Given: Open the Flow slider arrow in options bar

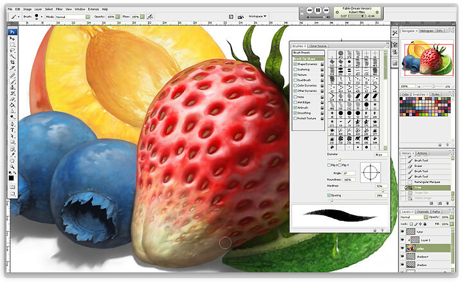Looking at the screenshot, I should (x=142, y=17).
